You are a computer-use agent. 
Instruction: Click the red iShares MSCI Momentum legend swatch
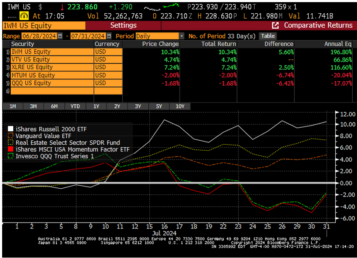click(10, 149)
